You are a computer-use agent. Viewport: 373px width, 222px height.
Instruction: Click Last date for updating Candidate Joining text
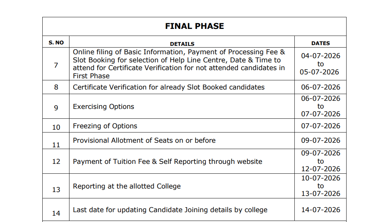click(170, 210)
